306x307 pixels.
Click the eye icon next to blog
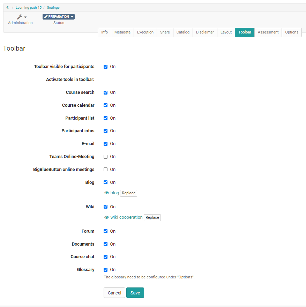click(x=107, y=193)
